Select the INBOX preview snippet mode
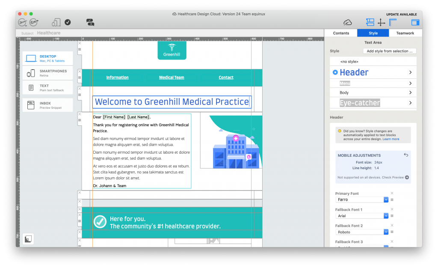The image size is (438, 268). (x=48, y=105)
